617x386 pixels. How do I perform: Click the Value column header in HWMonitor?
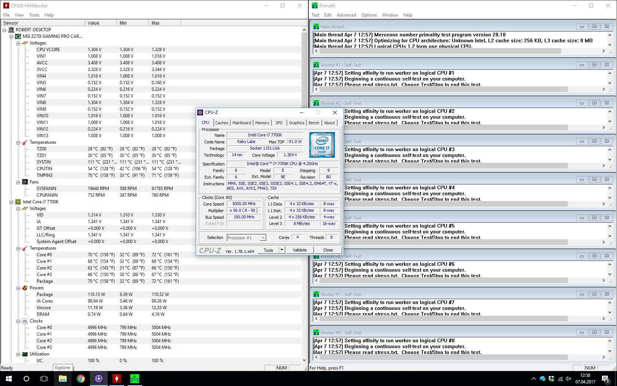101,23
